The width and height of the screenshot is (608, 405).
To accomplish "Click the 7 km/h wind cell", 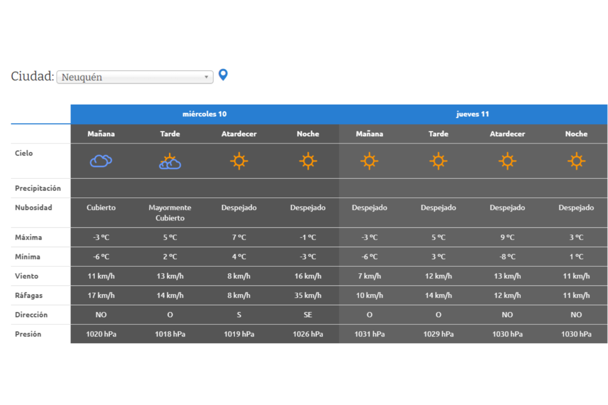I will click(369, 276).
